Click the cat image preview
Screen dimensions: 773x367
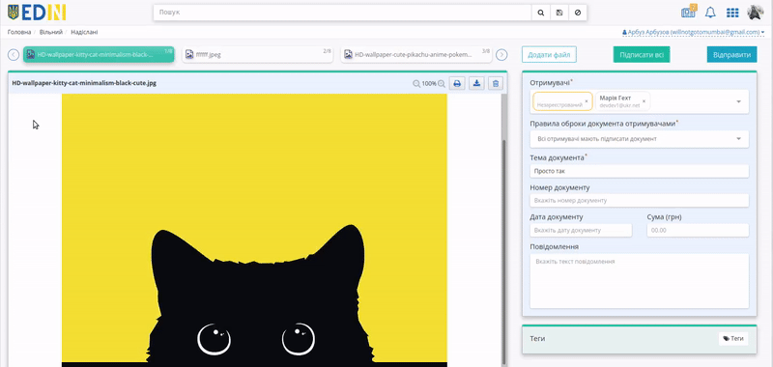(254, 230)
